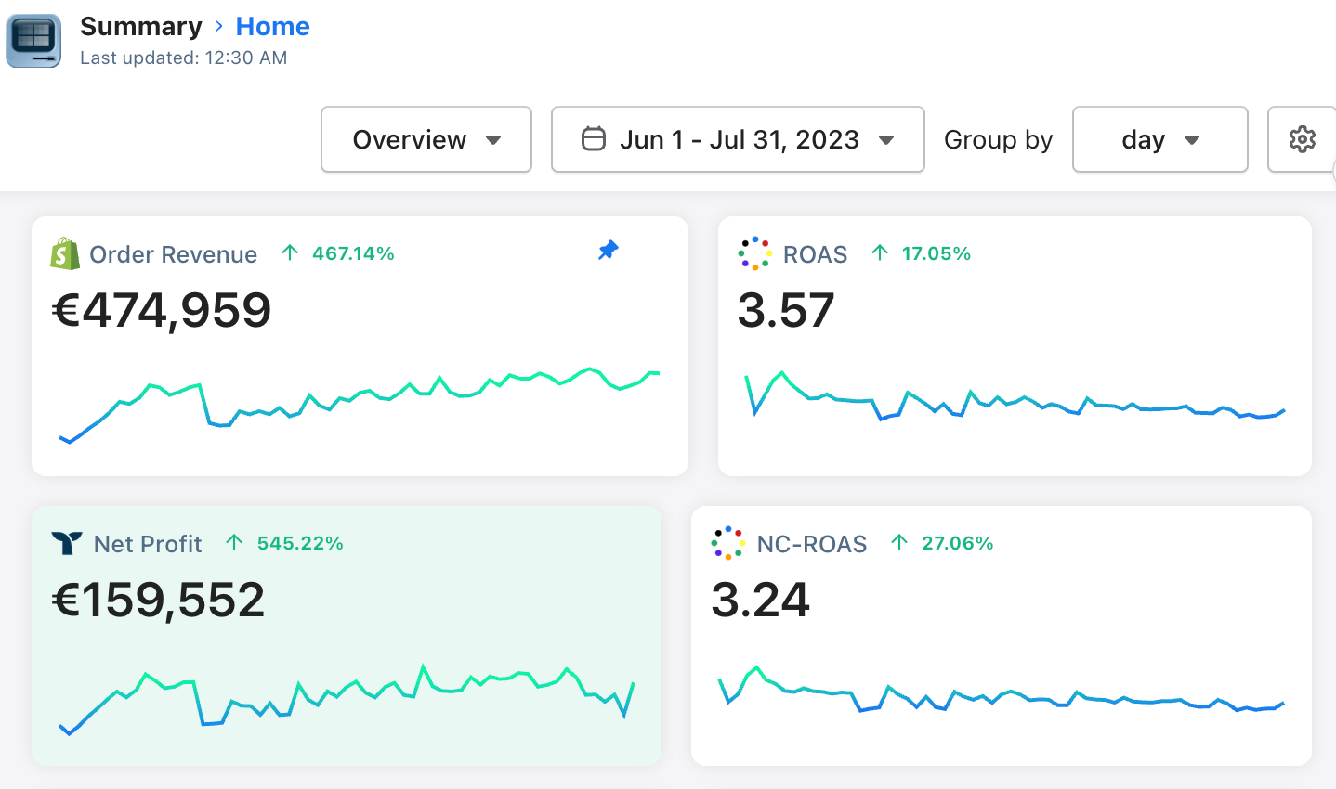Click the Group by label

(x=999, y=139)
